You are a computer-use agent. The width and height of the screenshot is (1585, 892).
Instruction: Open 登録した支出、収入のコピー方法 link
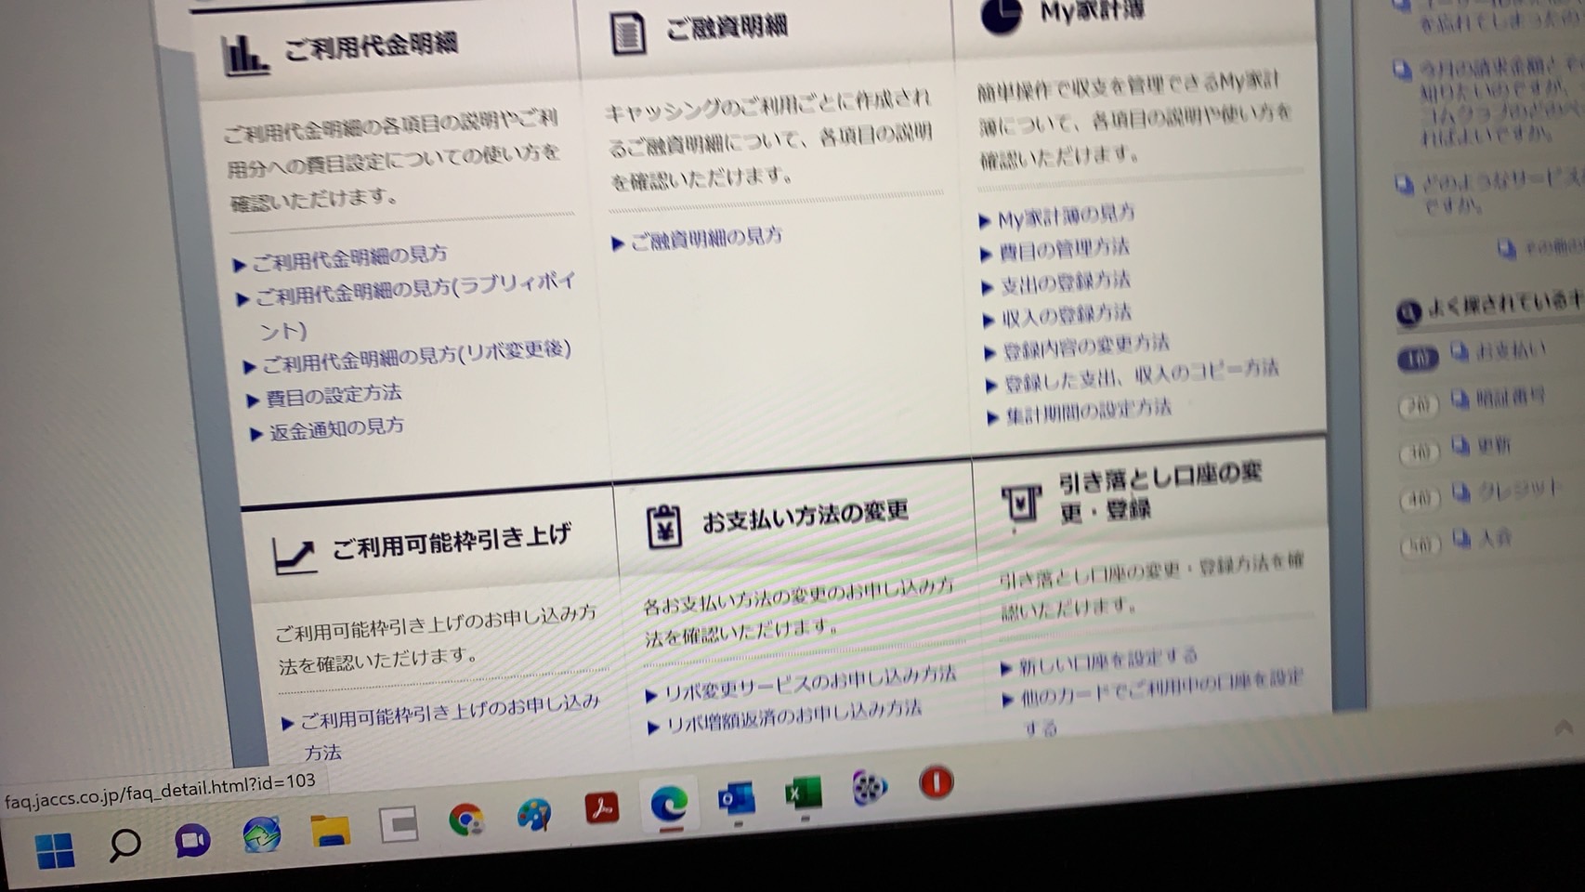(x=1142, y=375)
